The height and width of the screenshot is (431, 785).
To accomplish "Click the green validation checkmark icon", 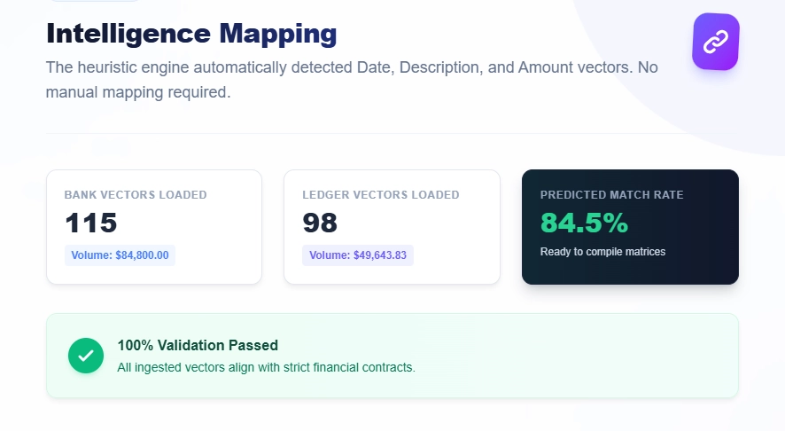I will [86, 356].
